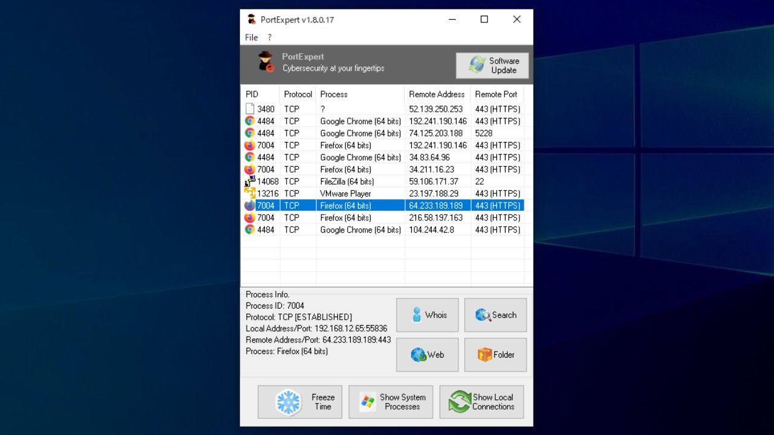
Task: Click Firefox icon in highlighted 64.233.189.189 row
Action: click(250, 205)
